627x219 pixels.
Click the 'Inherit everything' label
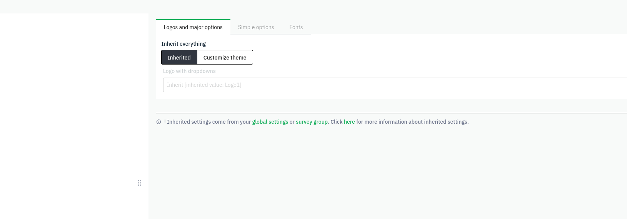pos(183,44)
